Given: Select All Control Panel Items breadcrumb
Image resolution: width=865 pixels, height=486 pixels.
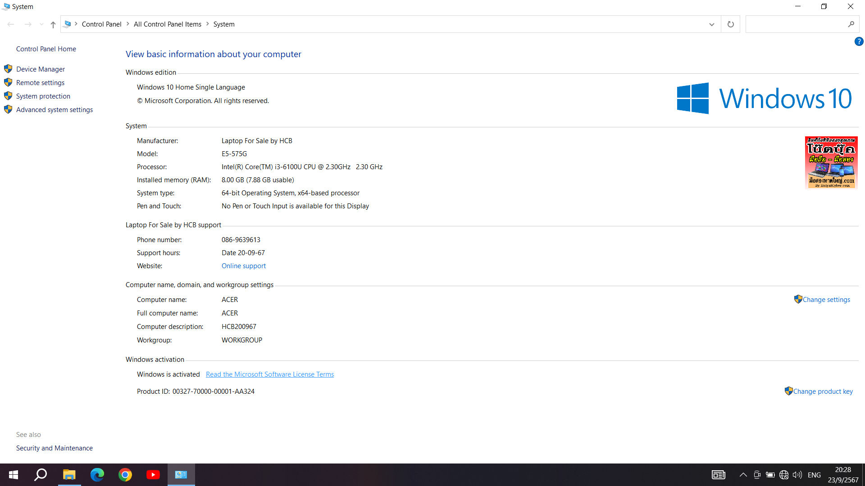Looking at the screenshot, I should (x=168, y=24).
